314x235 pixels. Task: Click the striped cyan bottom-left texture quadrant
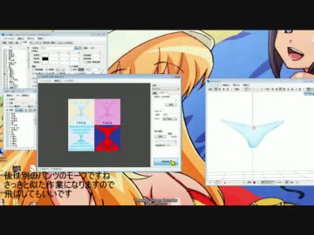[x=81, y=138]
